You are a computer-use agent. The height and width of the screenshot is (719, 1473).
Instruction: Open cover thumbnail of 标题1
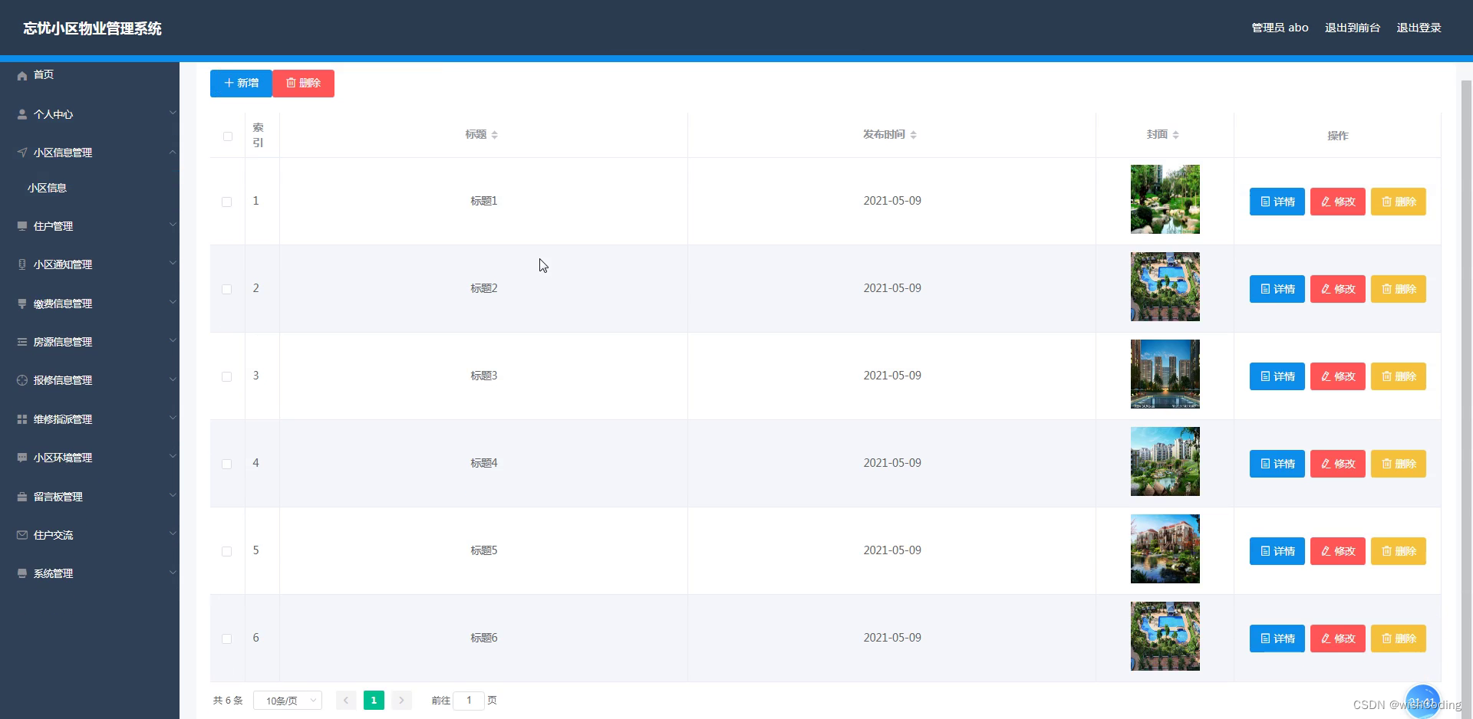click(x=1165, y=199)
